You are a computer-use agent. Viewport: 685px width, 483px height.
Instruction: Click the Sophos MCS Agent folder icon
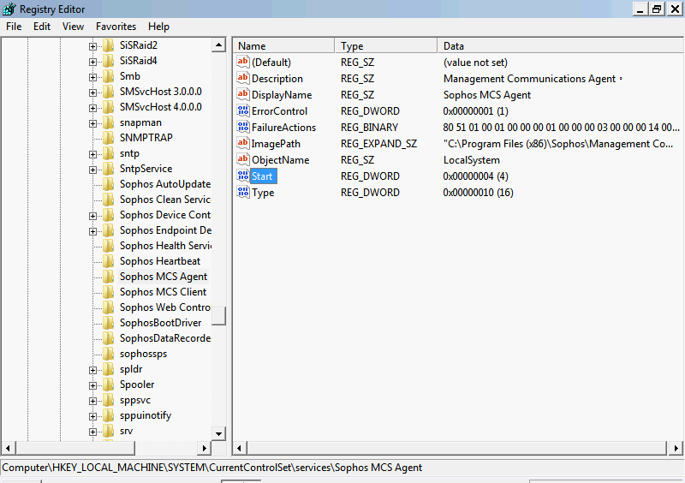[109, 277]
